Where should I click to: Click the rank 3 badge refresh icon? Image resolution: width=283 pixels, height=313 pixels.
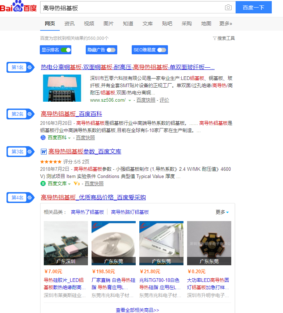[30, 152]
